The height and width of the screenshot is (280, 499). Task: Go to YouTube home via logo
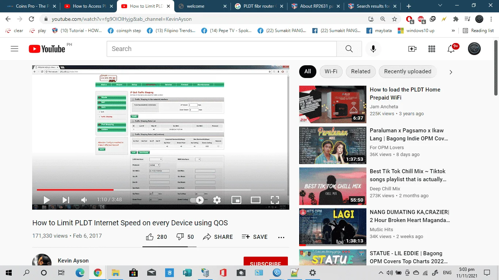(x=47, y=49)
